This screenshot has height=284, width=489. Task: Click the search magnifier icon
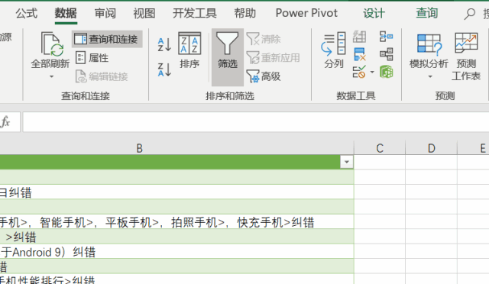tap(469, 14)
